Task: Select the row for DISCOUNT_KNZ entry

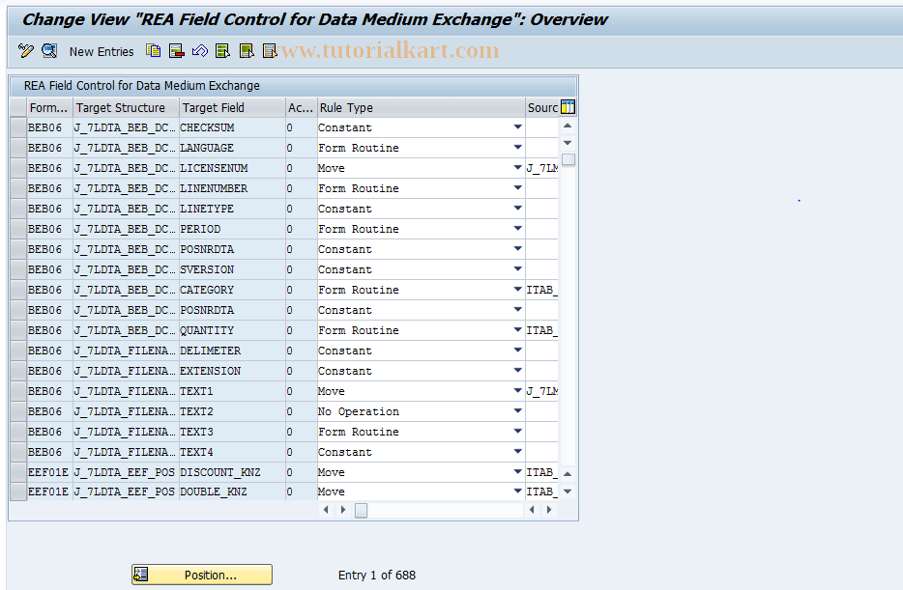Action: [16, 471]
